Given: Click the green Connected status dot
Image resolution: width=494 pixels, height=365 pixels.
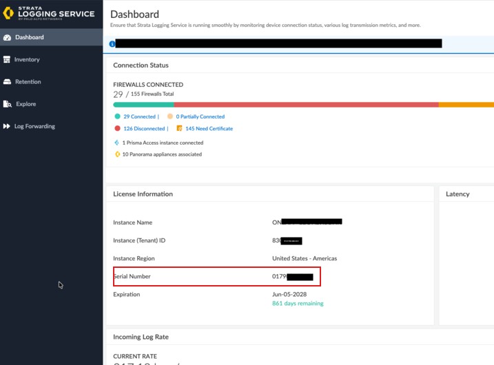Looking at the screenshot, I should (118, 116).
